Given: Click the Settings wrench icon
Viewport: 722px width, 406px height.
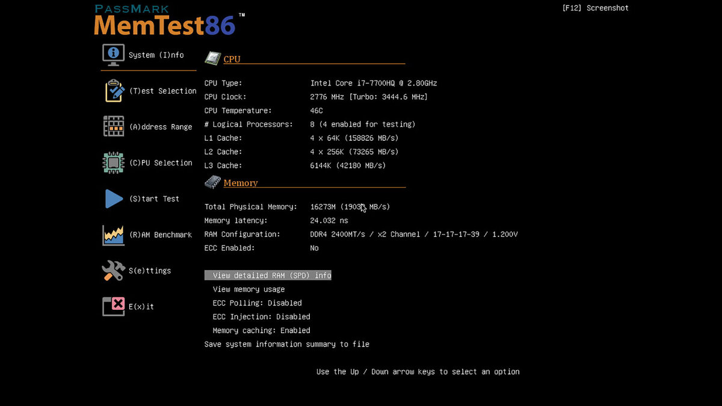Looking at the screenshot, I should click(113, 271).
